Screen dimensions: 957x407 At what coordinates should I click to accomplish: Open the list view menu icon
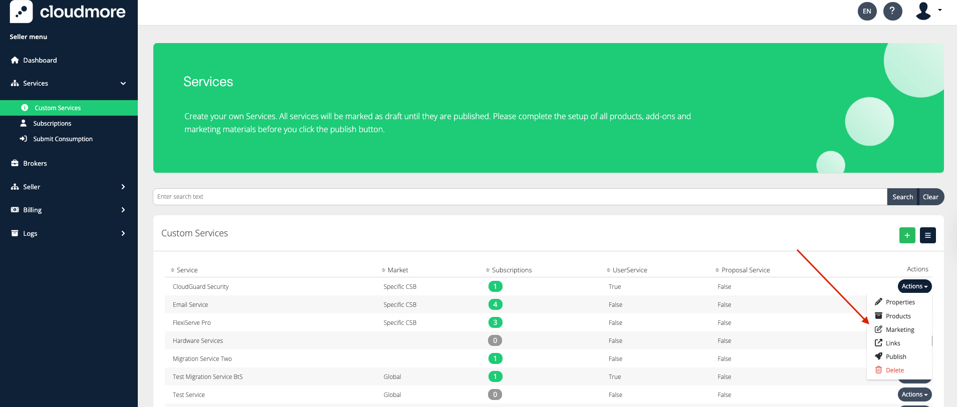(x=927, y=235)
